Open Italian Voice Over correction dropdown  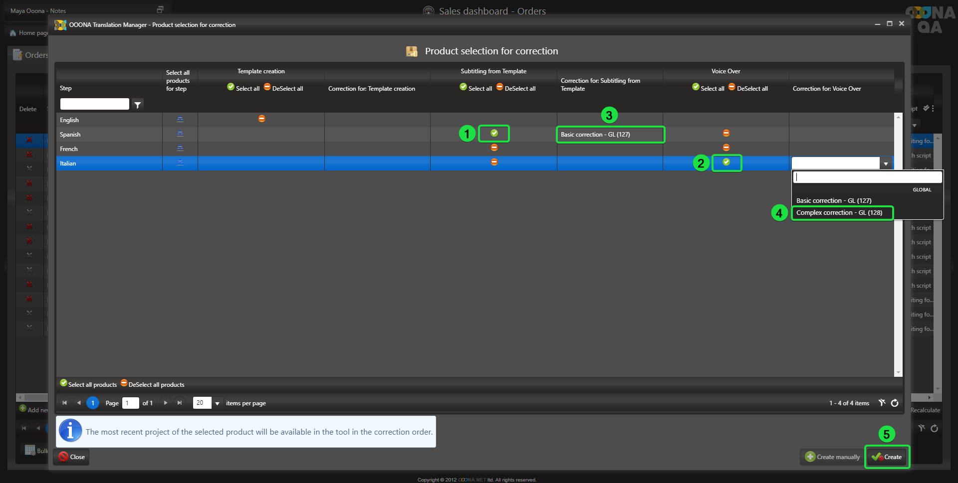(886, 163)
